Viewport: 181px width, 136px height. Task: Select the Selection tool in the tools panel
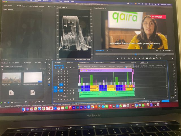(49, 65)
